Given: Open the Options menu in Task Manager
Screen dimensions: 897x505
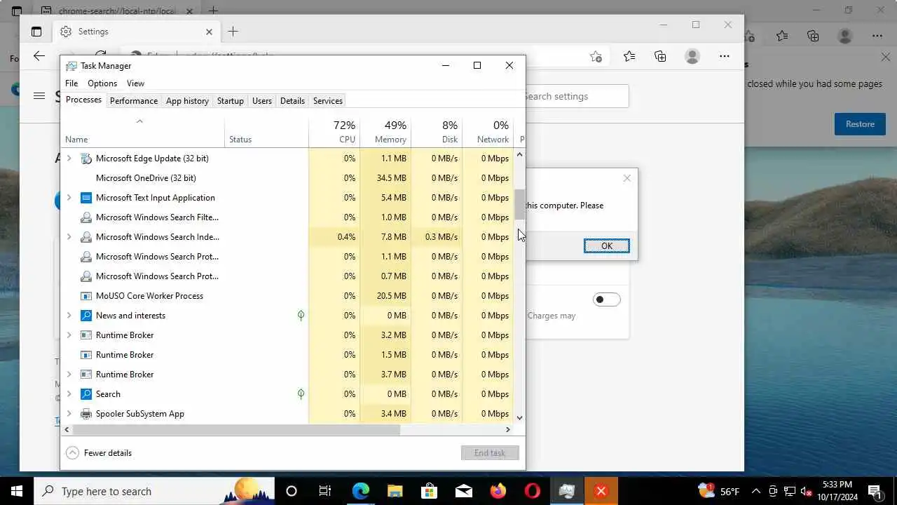Looking at the screenshot, I should (102, 83).
